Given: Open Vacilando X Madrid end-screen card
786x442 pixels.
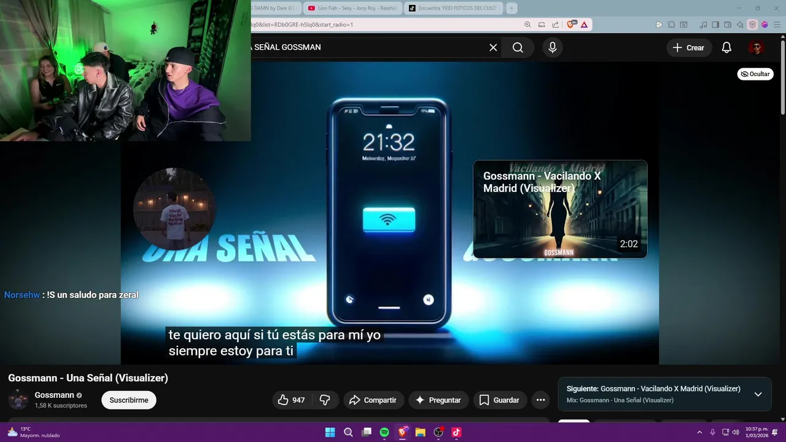Looking at the screenshot, I should [x=560, y=209].
